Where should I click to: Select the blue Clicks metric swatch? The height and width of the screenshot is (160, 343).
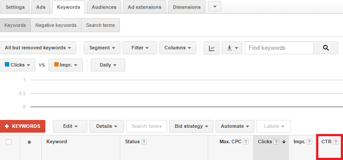pos(7,64)
